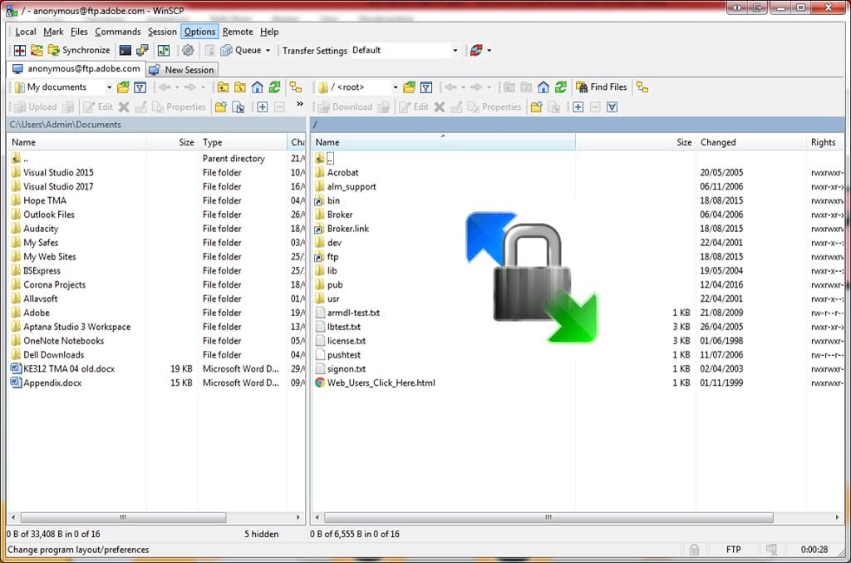Click the red-blue icon beside Transfer Settings
The image size is (851, 563).
click(x=476, y=51)
